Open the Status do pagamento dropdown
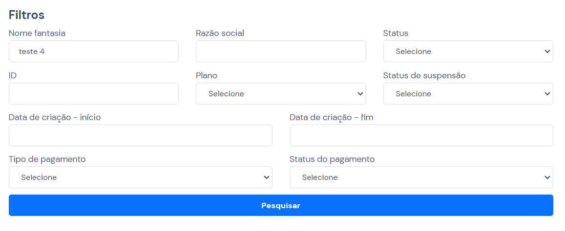Image resolution: width=565 pixels, height=231 pixels. 421,178
